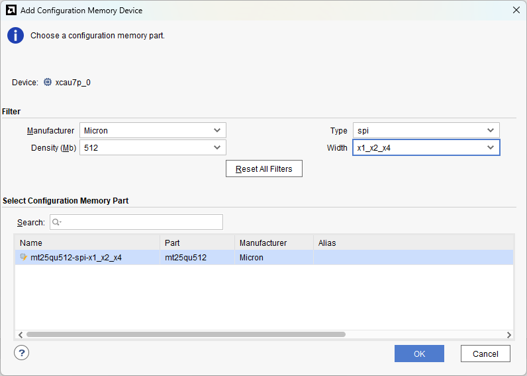Click the help question mark icon
This screenshot has width=527, height=376.
point(22,353)
